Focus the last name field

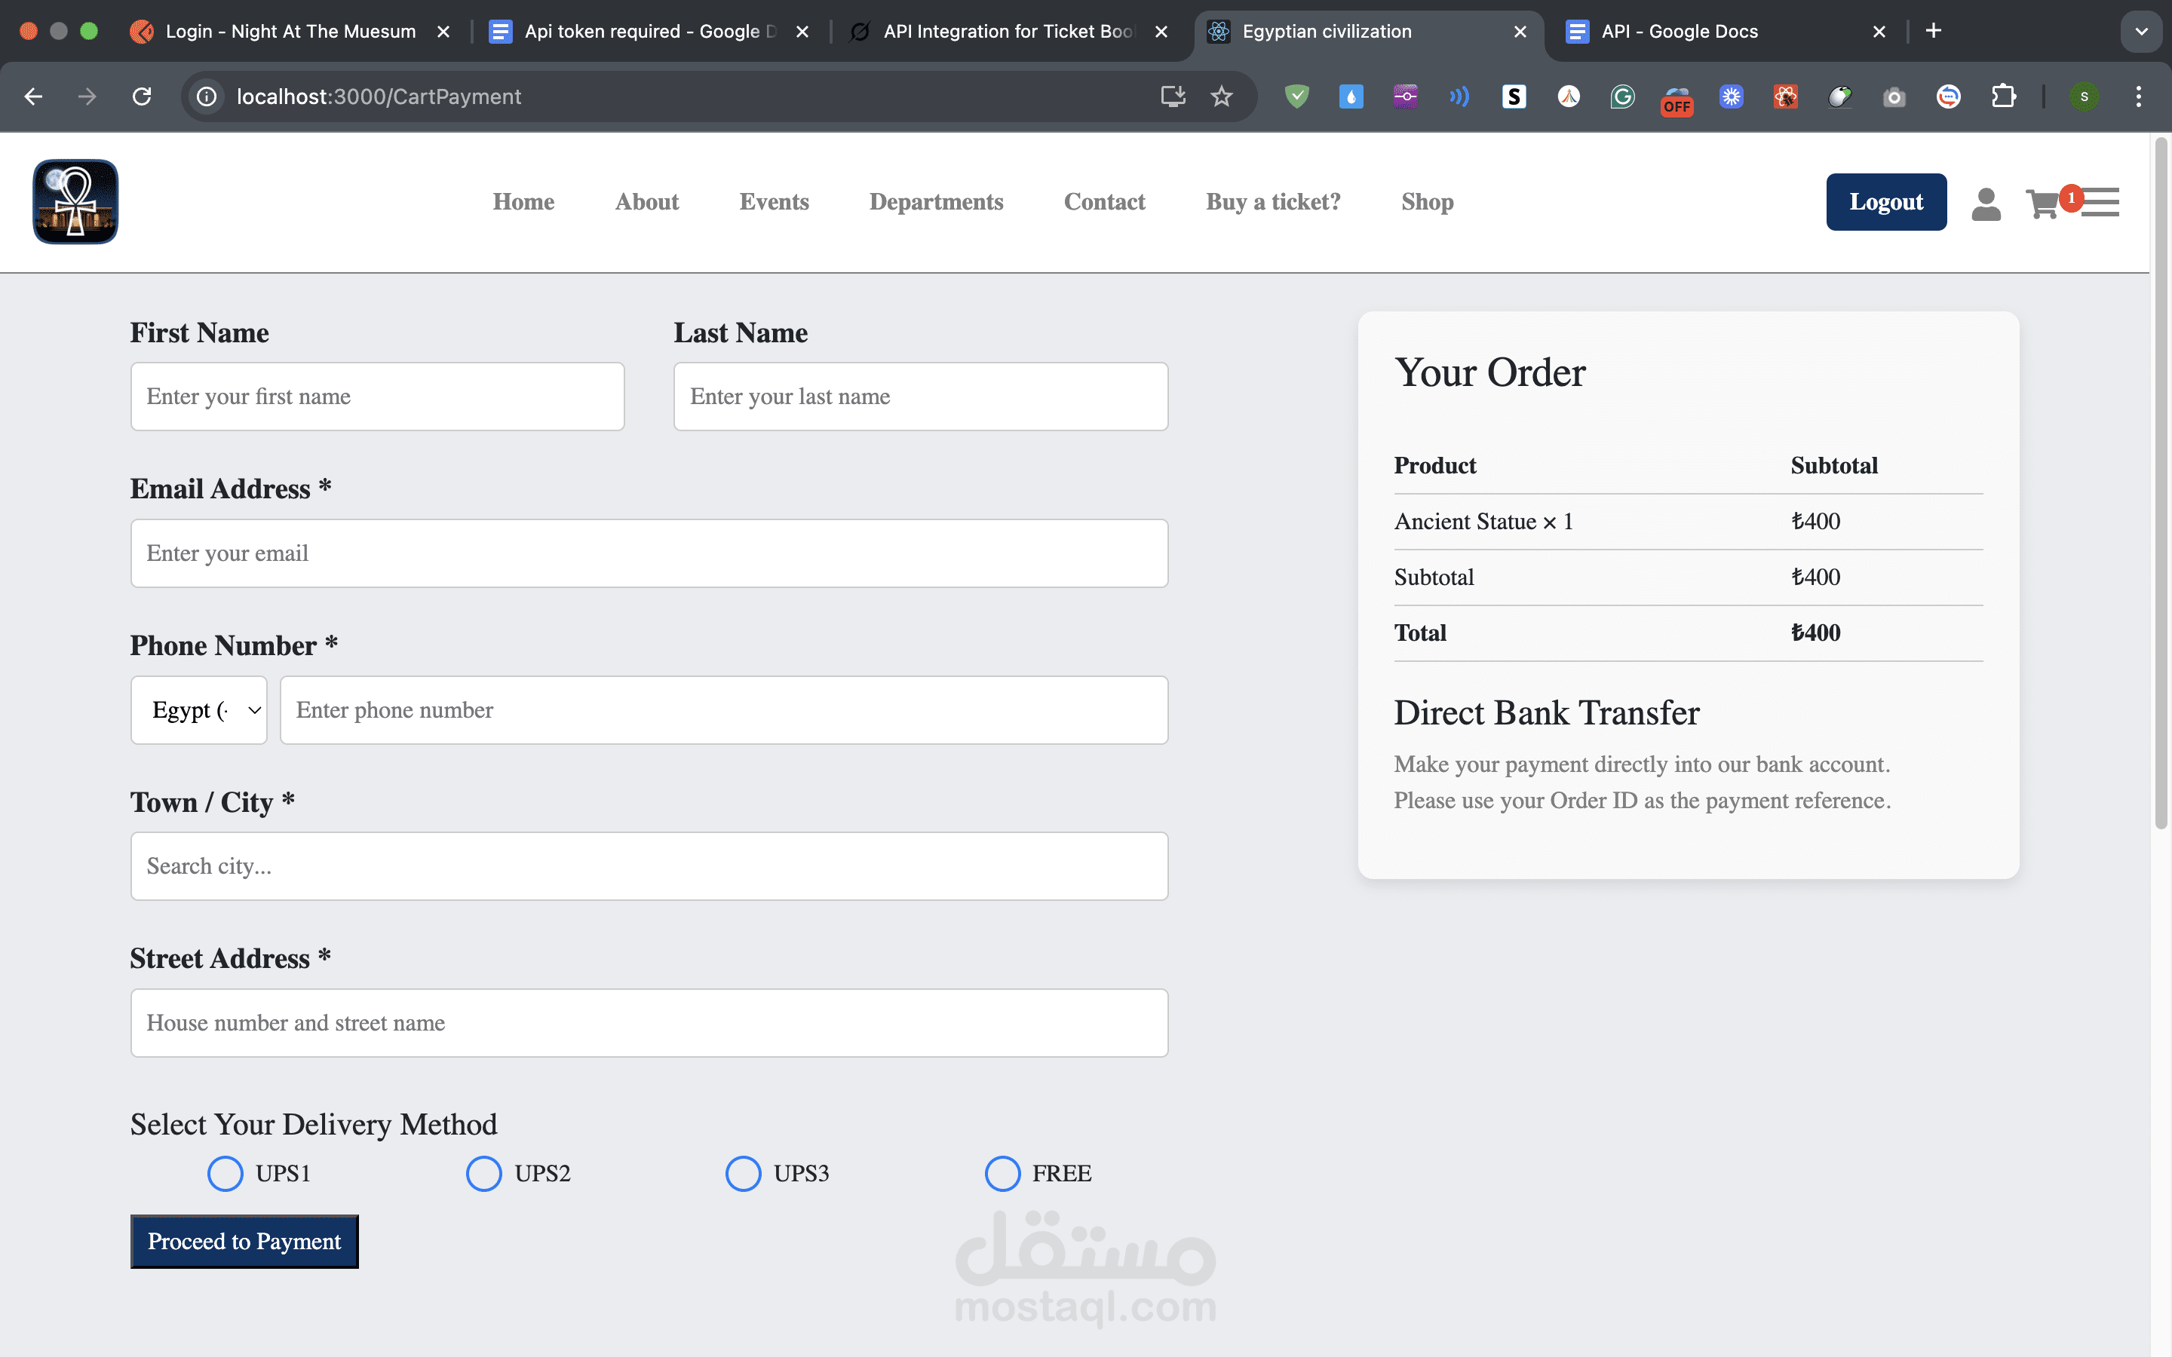(921, 397)
